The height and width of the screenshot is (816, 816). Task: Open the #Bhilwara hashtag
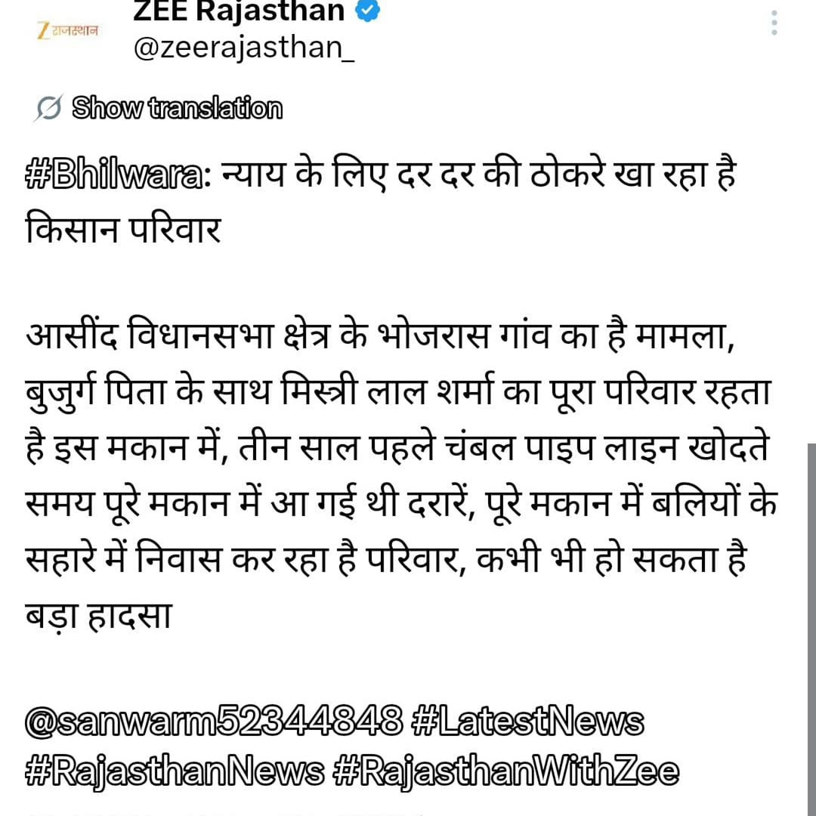point(118,176)
